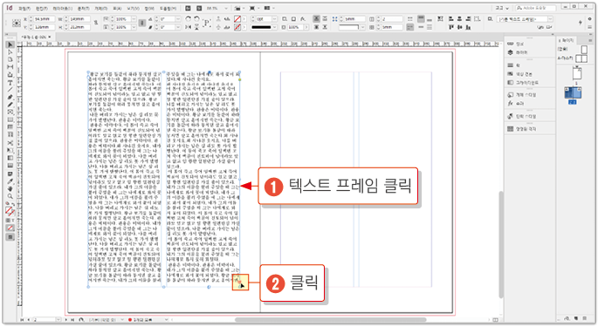Click the number of columns field
The width and height of the screenshot is (598, 327).
pyautogui.click(x=391, y=18)
